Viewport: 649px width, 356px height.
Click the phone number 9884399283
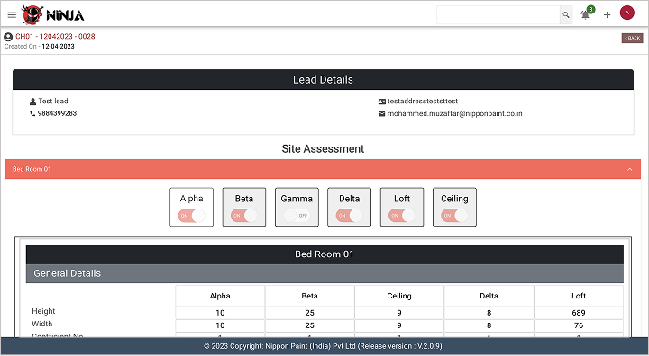pyautogui.click(x=57, y=113)
